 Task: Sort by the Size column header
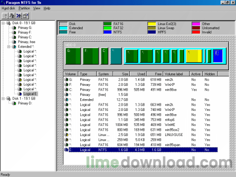[121, 74]
